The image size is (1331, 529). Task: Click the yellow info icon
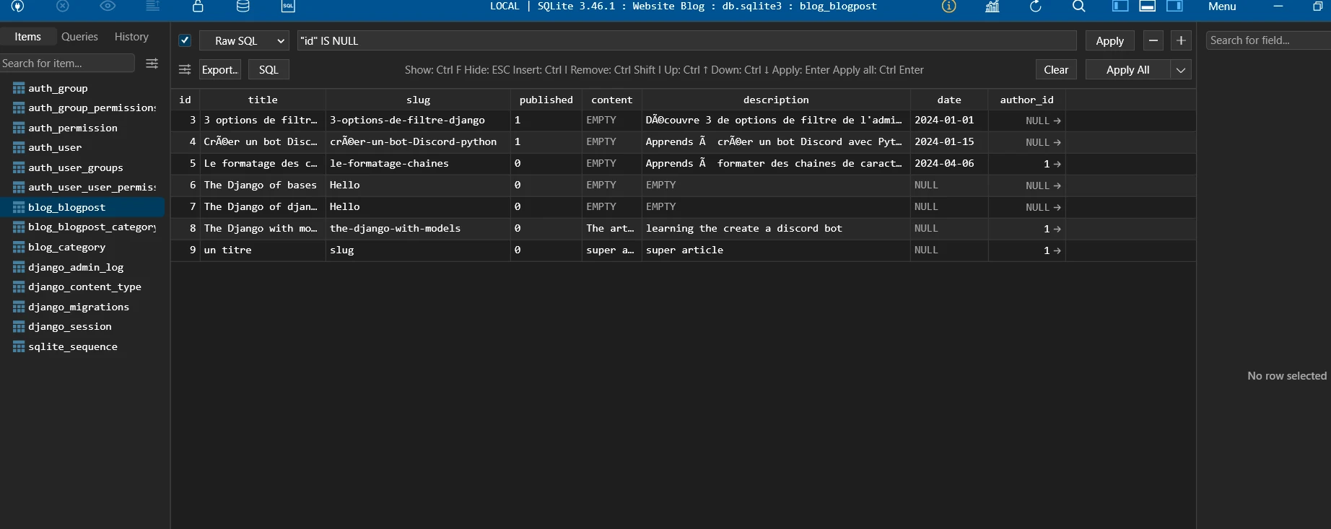click(x=948, y=6)
